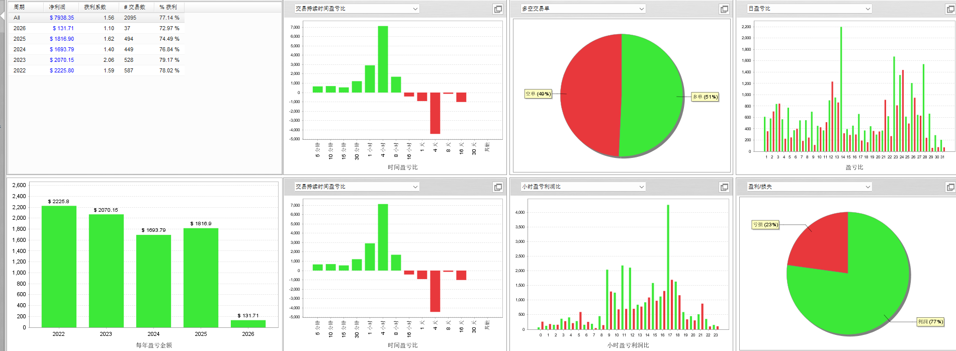Select the 2023 period row
The image size is (956, 351).
[20, 60]
